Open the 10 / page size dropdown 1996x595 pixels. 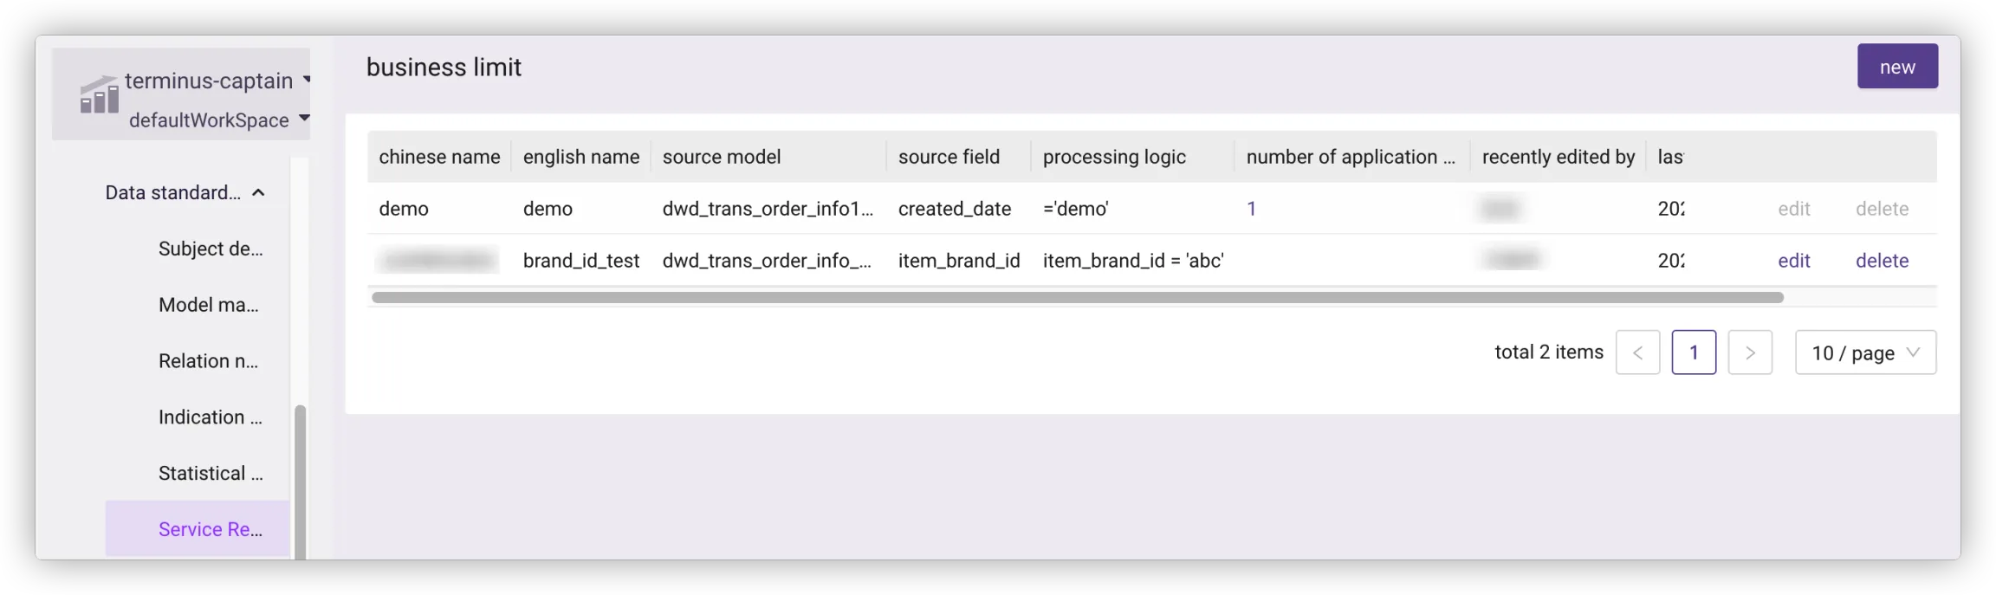1865,352
